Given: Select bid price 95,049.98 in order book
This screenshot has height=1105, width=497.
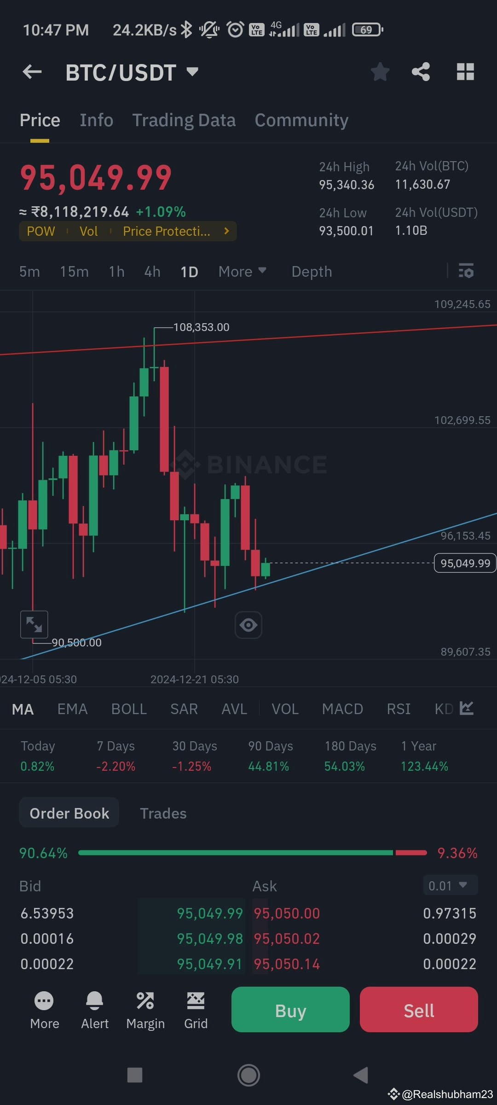Looking at the screenshot, I should pyautogui.click(x=210, y=939).
